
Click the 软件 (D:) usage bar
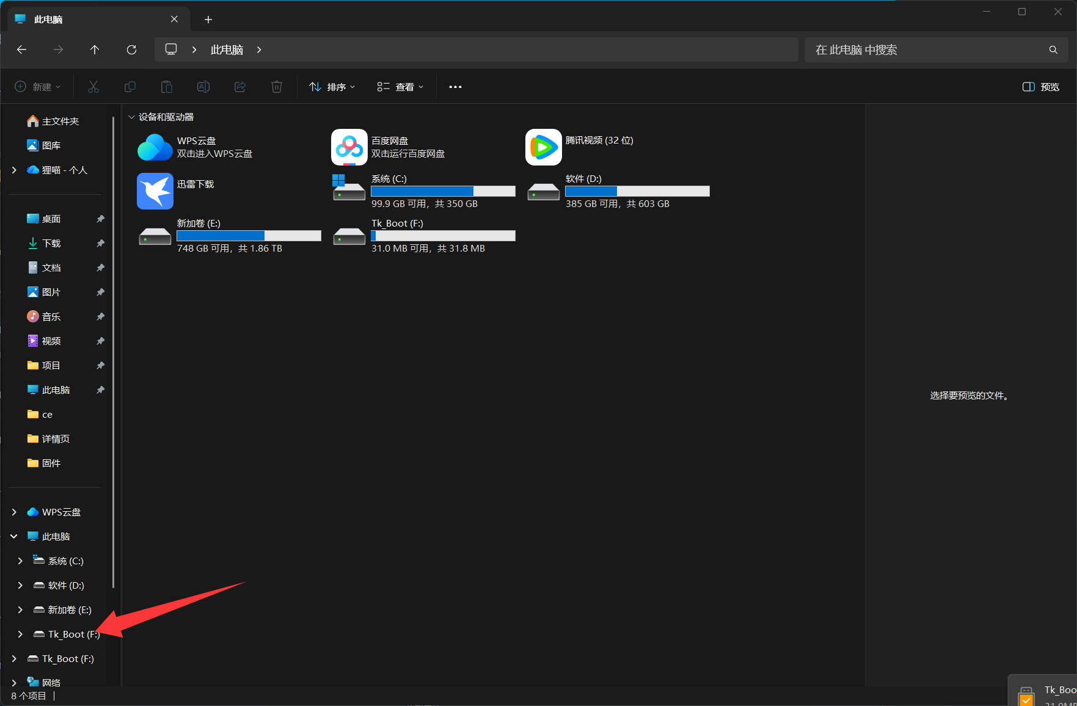tap(638, 191)
